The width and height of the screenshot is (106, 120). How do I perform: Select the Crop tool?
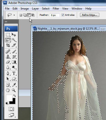8,45
